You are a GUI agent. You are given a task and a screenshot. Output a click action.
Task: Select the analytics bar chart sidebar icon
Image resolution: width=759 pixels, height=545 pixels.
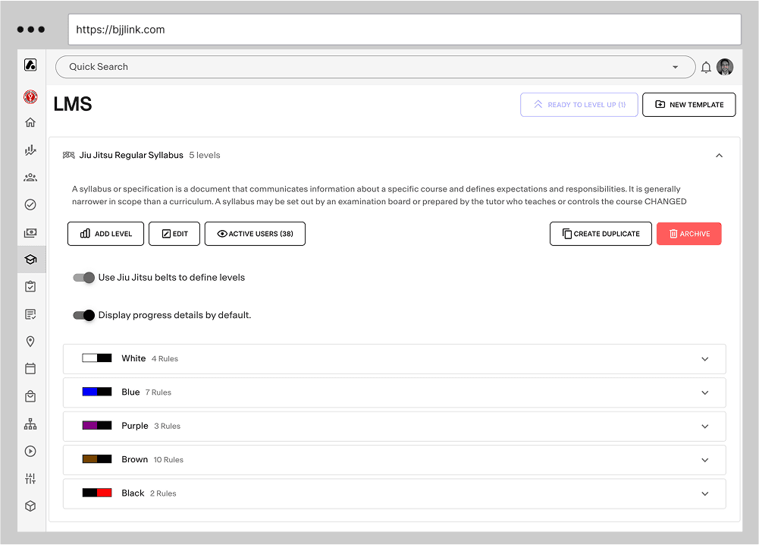click(30, 150)
